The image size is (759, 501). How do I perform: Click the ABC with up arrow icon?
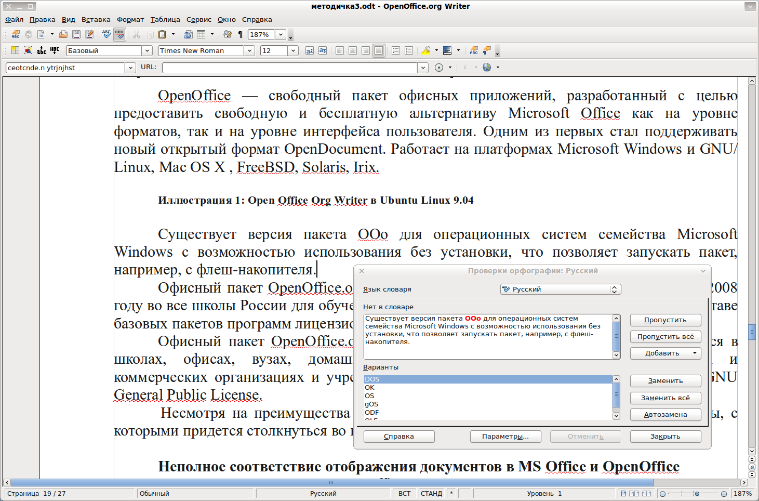55,50
